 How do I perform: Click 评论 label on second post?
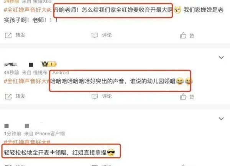[x=107, y=96]
